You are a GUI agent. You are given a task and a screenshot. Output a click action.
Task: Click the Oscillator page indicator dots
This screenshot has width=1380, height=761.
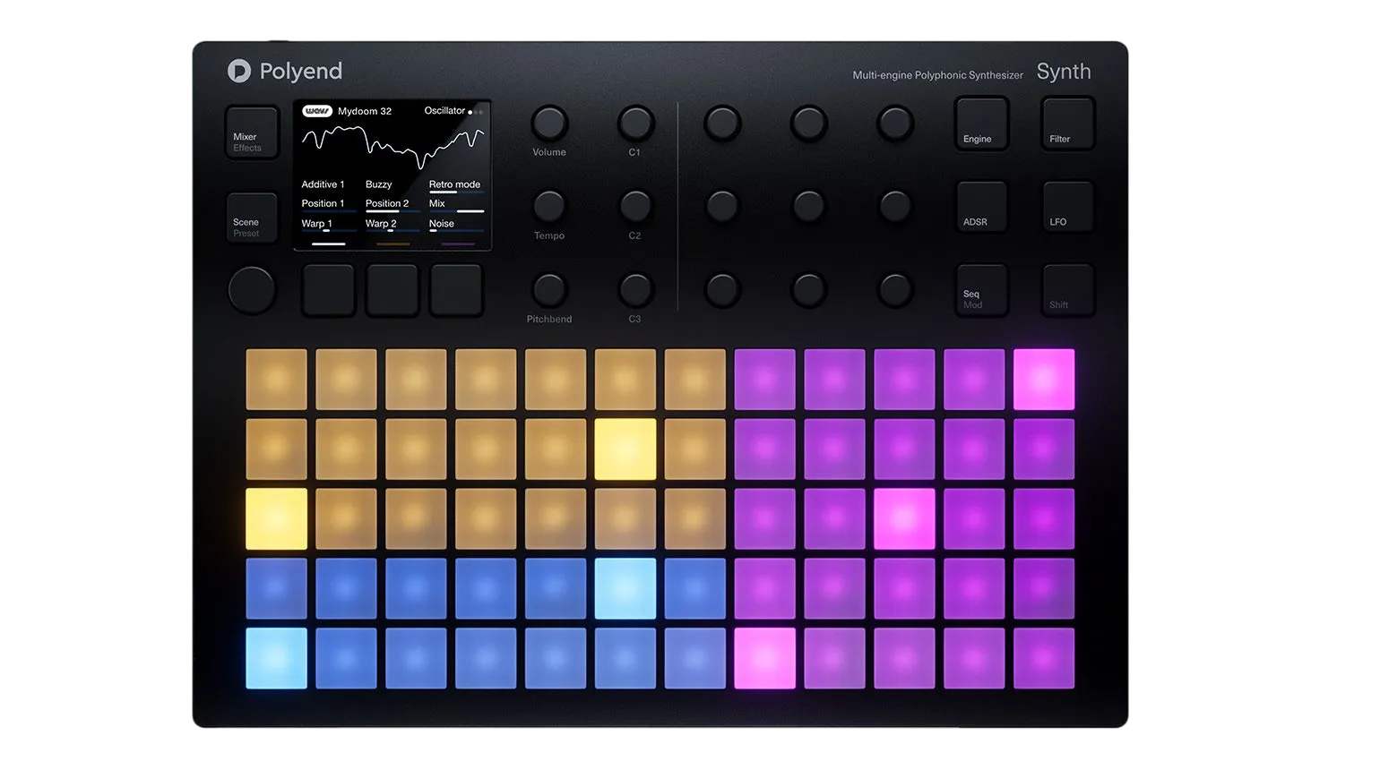476,112
